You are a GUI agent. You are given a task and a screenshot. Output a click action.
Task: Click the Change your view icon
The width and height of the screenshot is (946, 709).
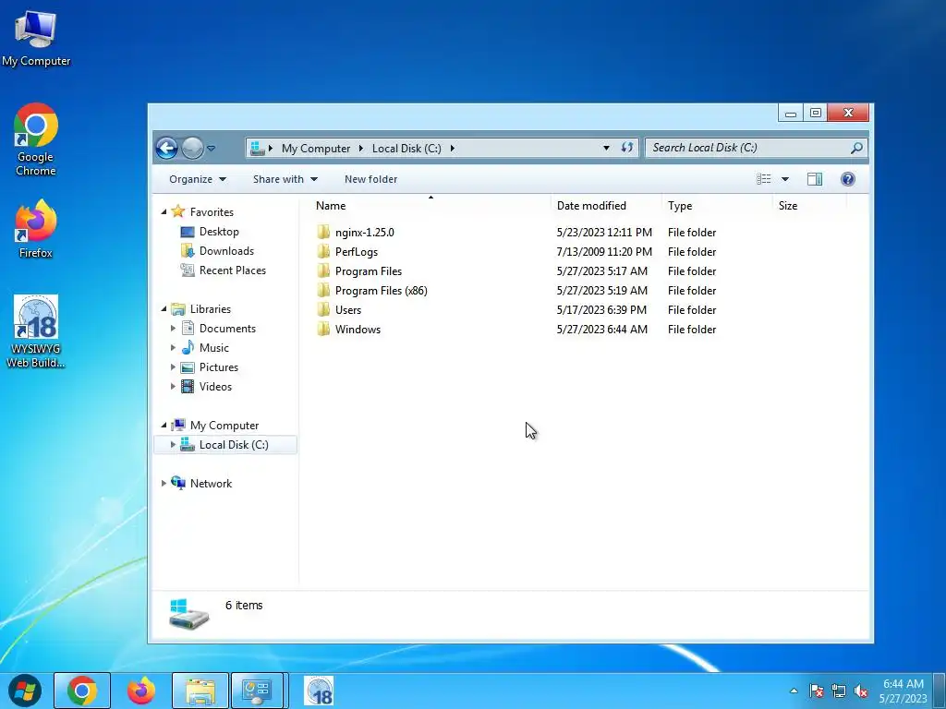coord(764,178)
